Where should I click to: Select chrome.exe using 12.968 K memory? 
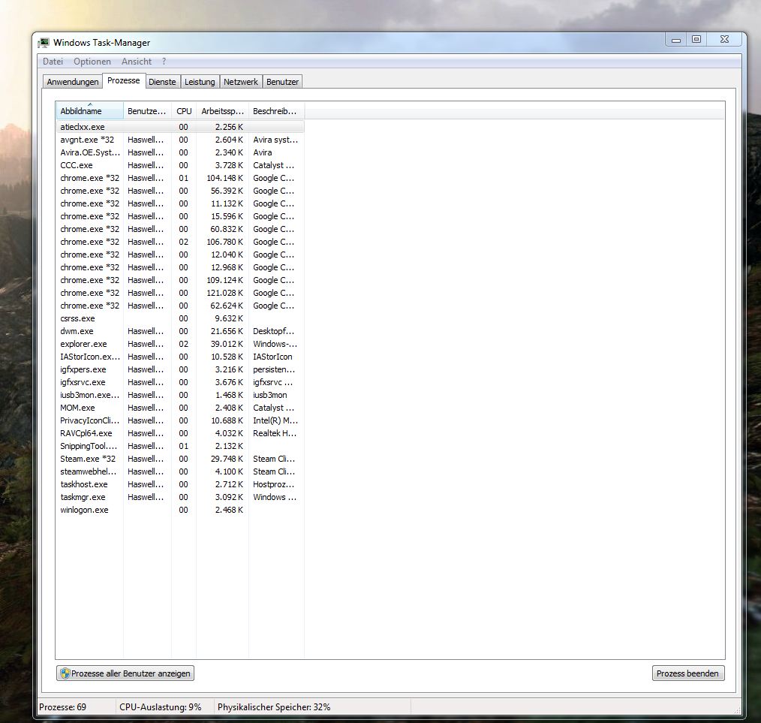[180, 267]
